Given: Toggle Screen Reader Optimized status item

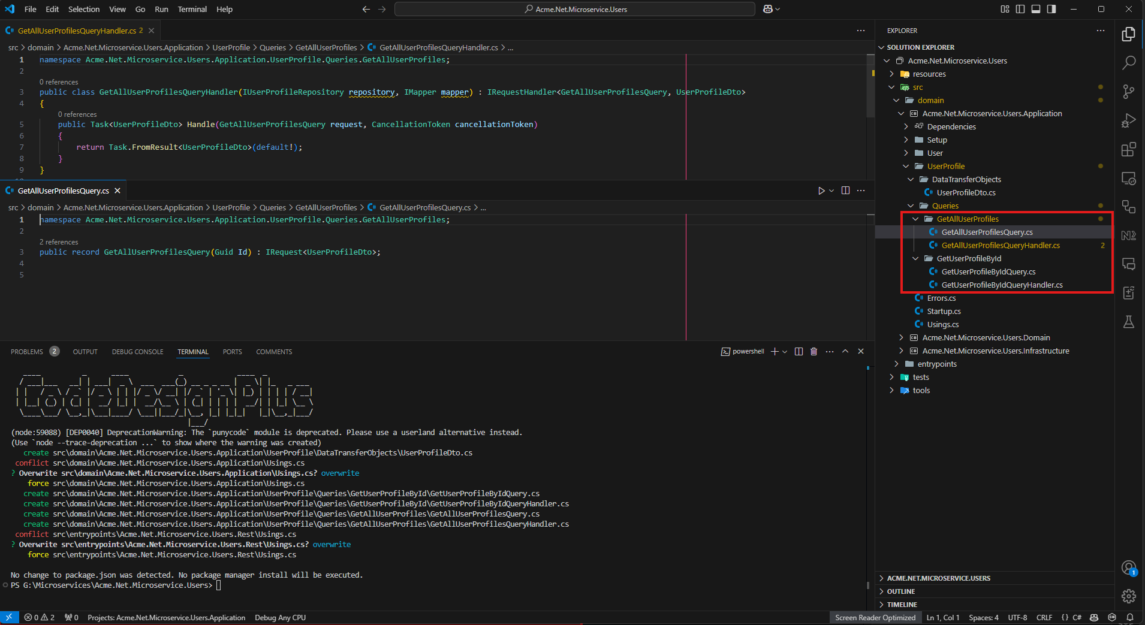Looking at the screenshot, I should (875, 618).
